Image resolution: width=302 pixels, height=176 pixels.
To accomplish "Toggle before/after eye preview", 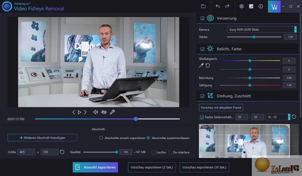I will tap(104, 112).
